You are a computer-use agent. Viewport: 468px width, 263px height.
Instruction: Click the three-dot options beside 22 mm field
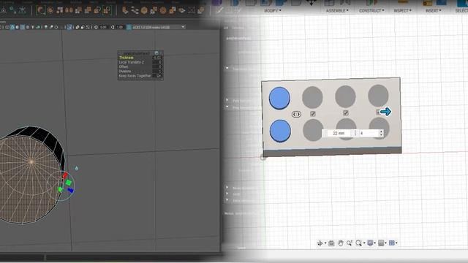(355, 133)
